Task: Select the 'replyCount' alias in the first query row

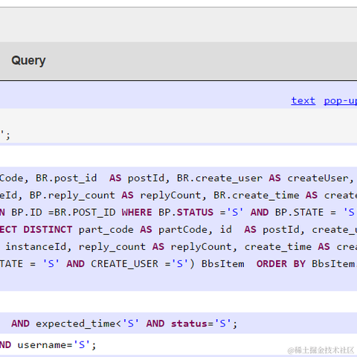Action: [x=170, y=196]
